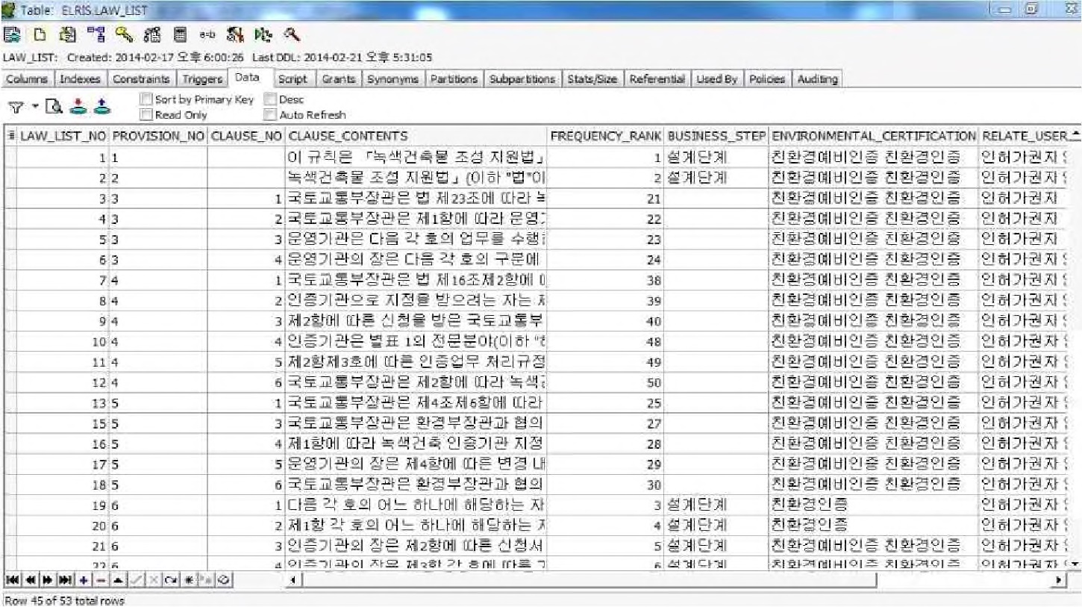Click the BUSINESS_STEP column header
Viewport: 1082px width, 607px height.
click(717, 136)
